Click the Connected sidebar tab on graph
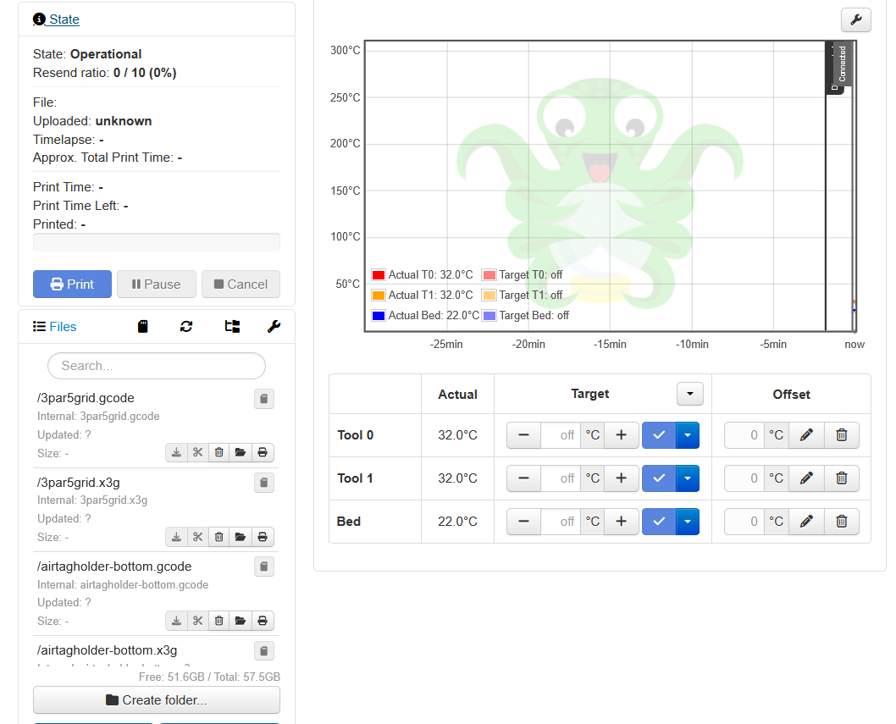The height and width of the screenshot is (724, 896). 842,64
